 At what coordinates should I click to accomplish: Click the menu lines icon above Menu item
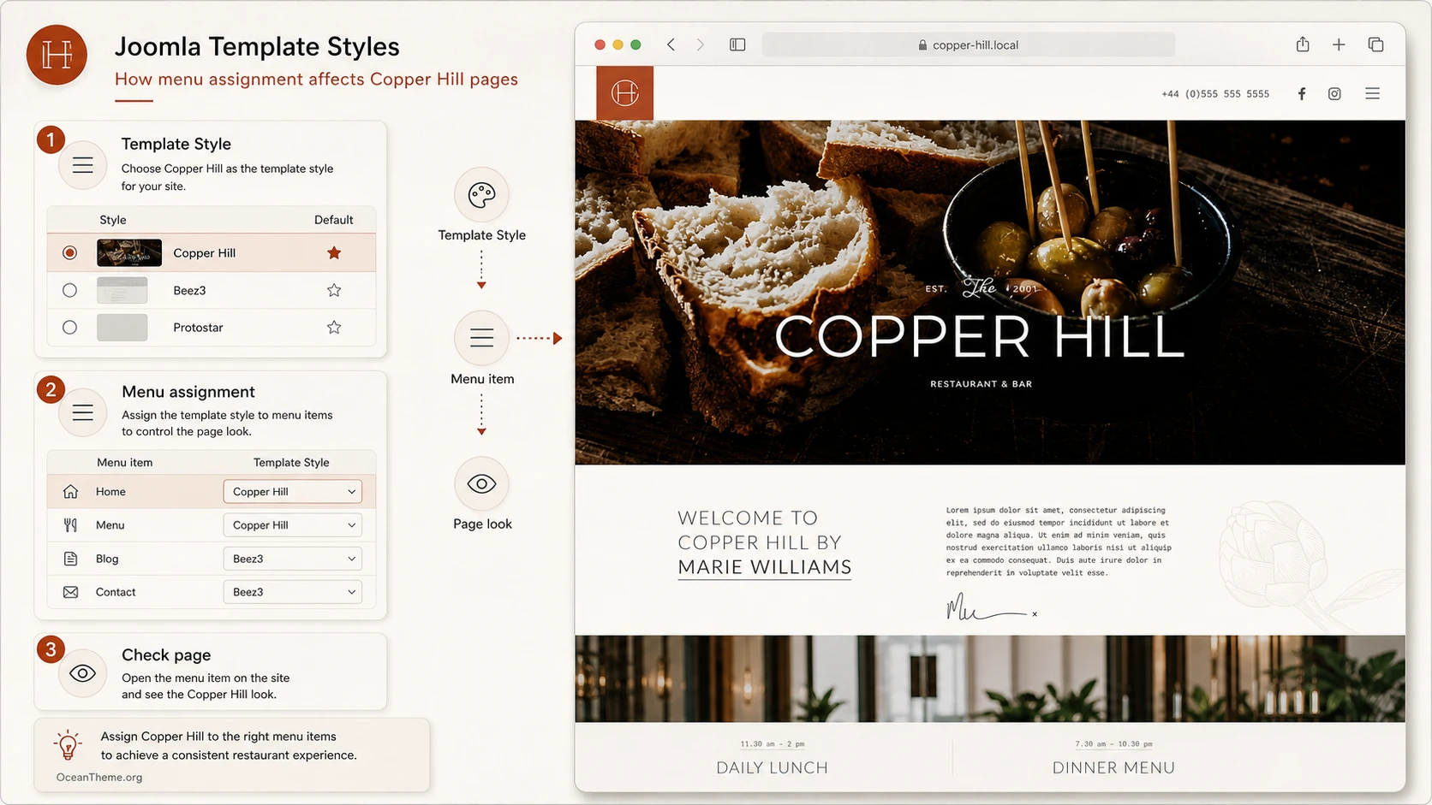pos(481,338)
